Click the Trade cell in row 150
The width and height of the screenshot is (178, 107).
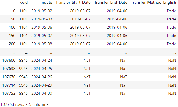point(171,36)
